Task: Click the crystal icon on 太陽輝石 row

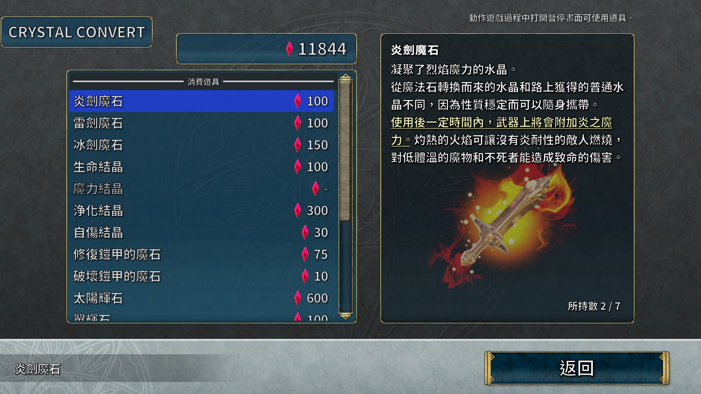Action: tap(298, 298)
